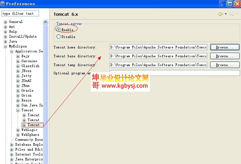Expand the Bejy server node
This screenshot has height=164, width=241.
click(x=18, y=56)
